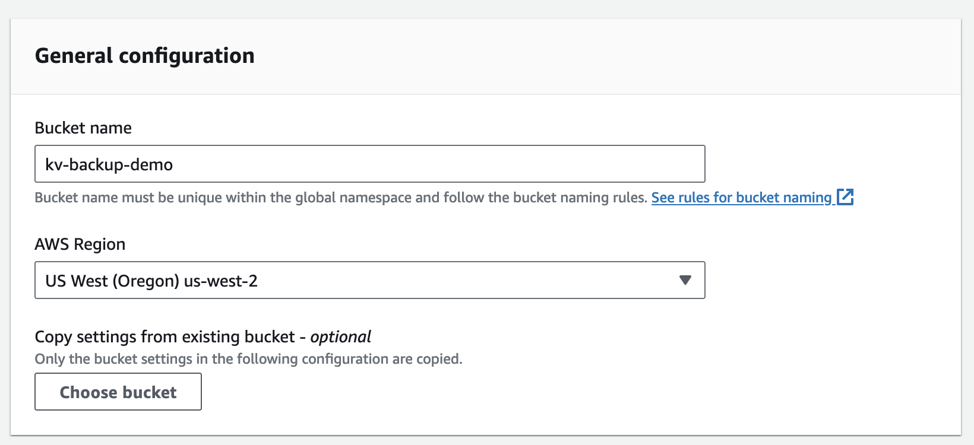Click the AWS Region label
974x445 pixels.
coord(80,244)
